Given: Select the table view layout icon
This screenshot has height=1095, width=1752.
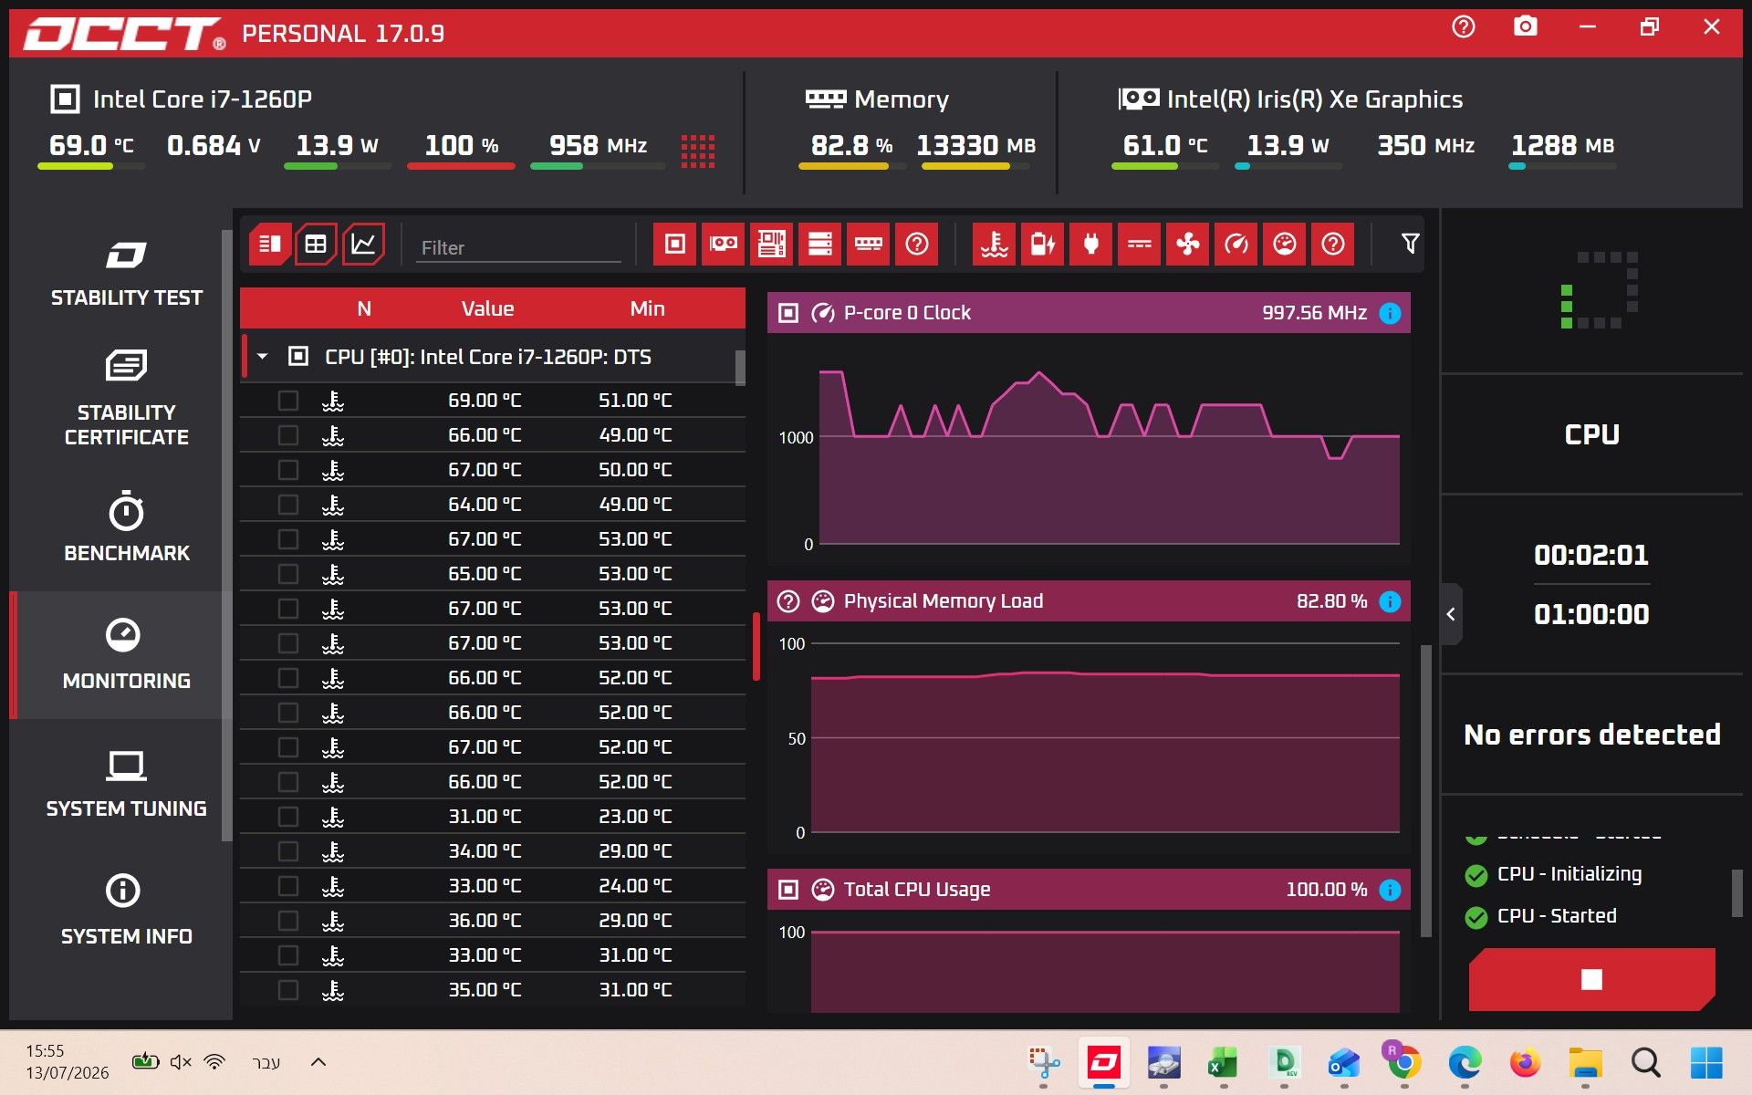Looking at the screenshot, I should click(x=316, y=244).
